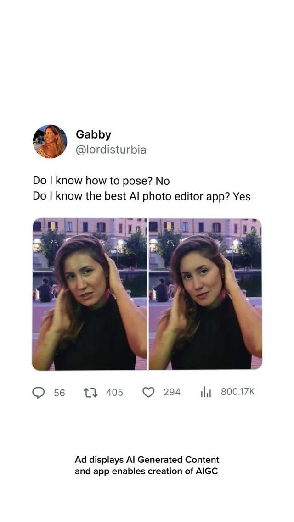Screen dimensions: 294x522
Task: Click the white divider between the two photos
Action: click(147, 294)
